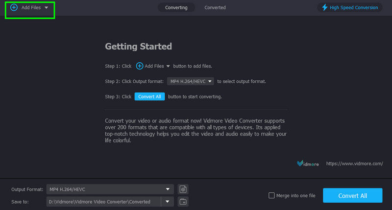Click the 'Save to:' label
Screen dimensions: 392x210
click(20, 202)
